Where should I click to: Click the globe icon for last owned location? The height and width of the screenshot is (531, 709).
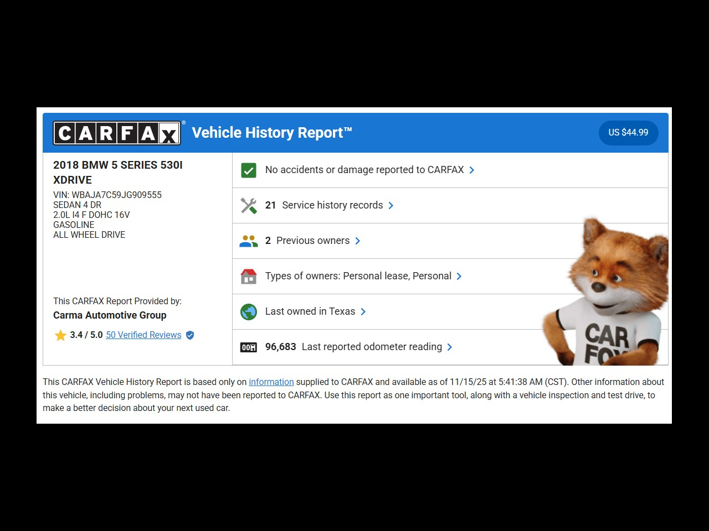click(249, 311)
